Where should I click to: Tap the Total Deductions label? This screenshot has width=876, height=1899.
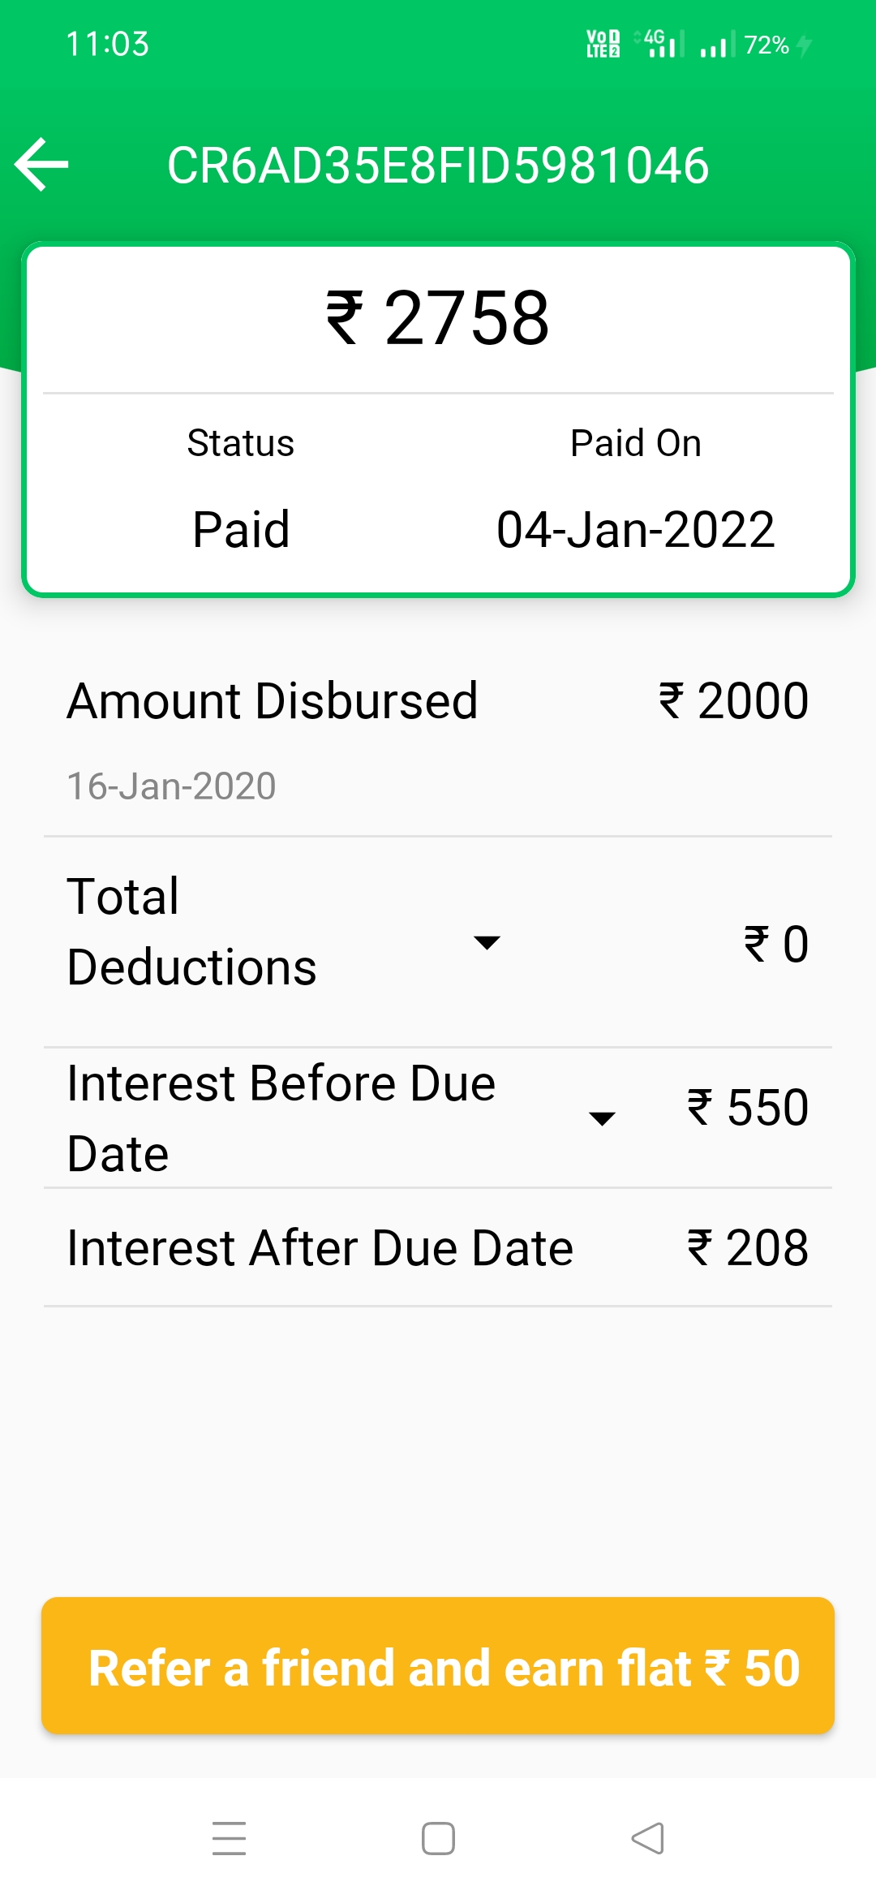(x=191, y=932)
